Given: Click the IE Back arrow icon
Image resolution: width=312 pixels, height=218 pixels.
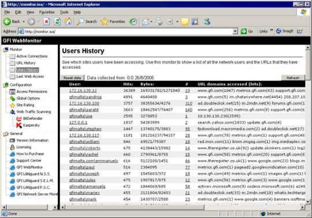Looking at the screenshot, I should pos(7,21).
